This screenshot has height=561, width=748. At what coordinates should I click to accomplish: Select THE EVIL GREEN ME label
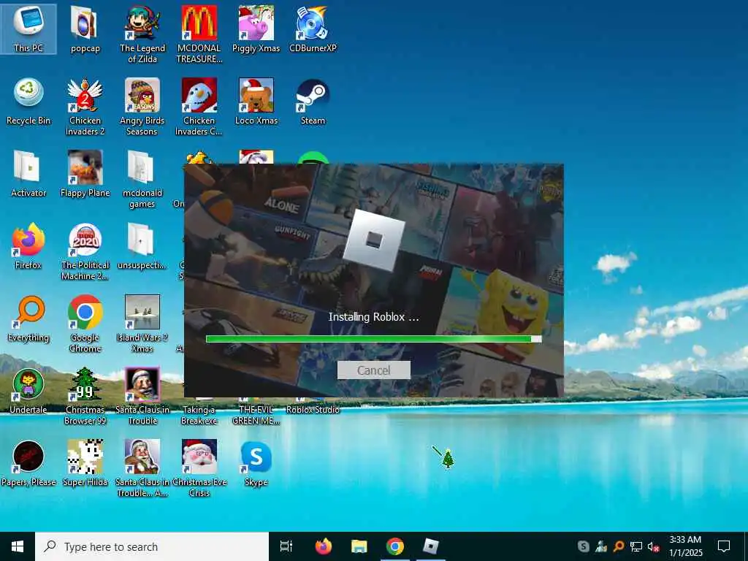tap(256, 415)
